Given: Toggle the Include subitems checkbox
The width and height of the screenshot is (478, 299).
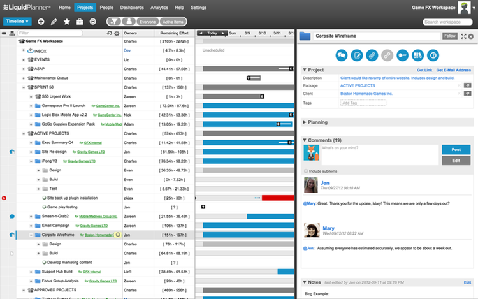Looking at the screenshot, I should point(306,171).
